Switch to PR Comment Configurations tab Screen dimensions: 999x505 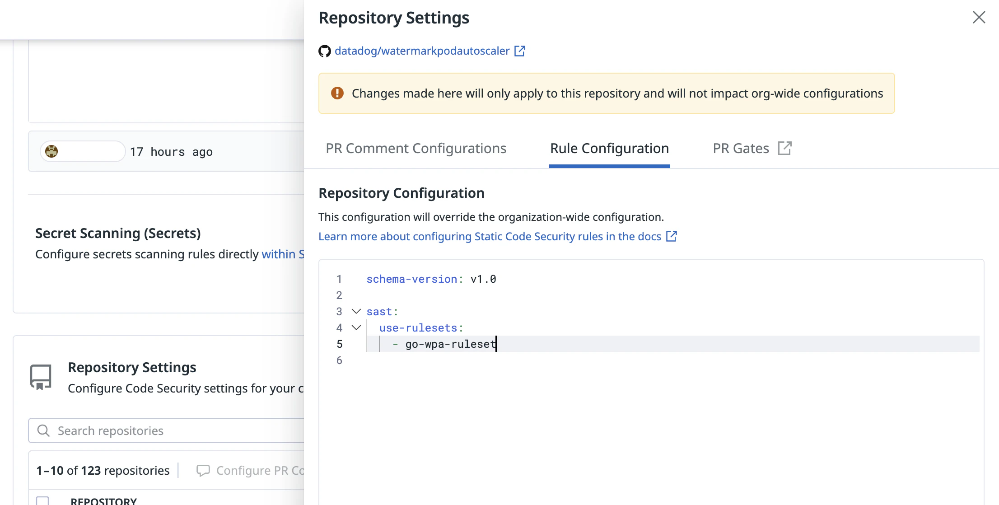pyautogui.click(x=415, y=148)
